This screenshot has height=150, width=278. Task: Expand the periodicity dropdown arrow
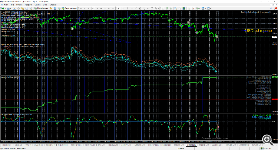pos(205,8)
